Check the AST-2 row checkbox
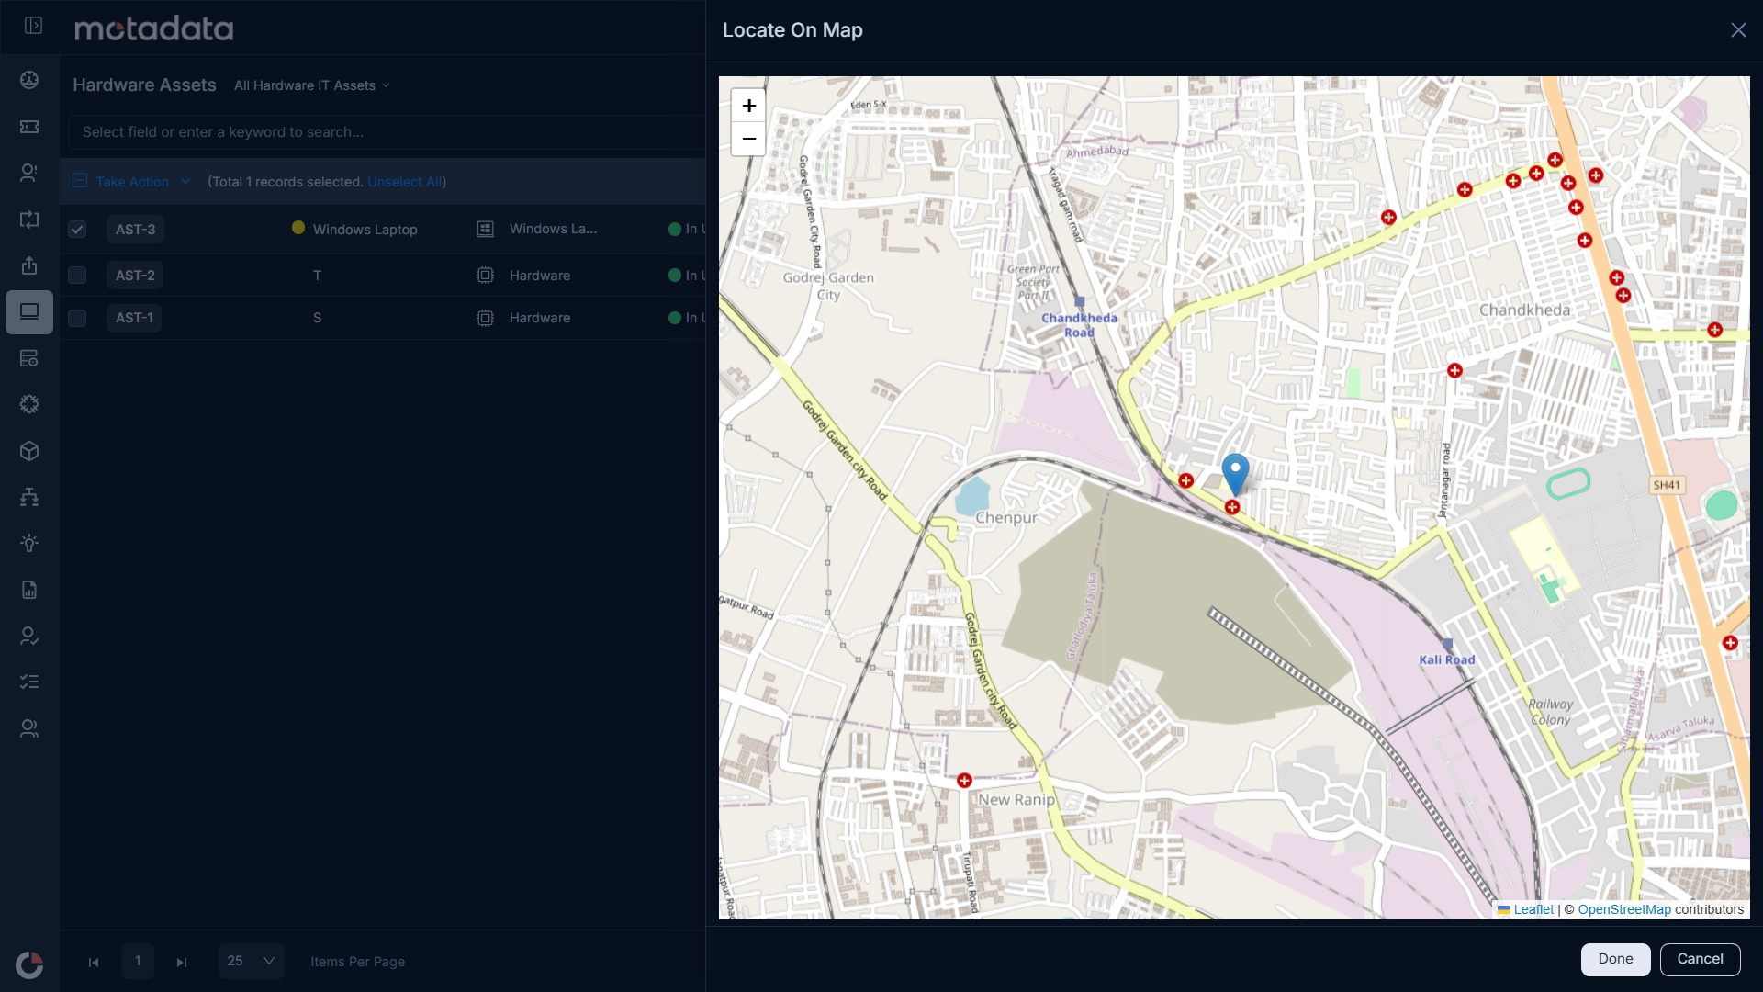1763x992 pixels. [77, 276]
